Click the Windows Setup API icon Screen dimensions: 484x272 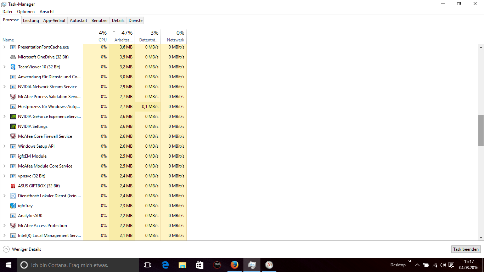(x=13, y=146)
